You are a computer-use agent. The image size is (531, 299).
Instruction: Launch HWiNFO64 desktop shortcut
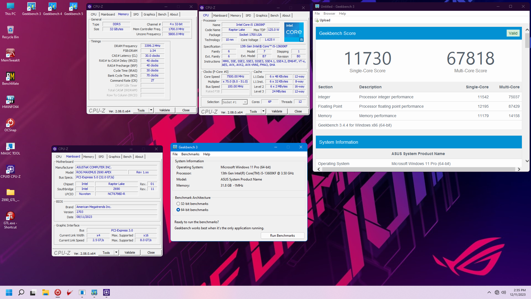[x=10, y=102]
